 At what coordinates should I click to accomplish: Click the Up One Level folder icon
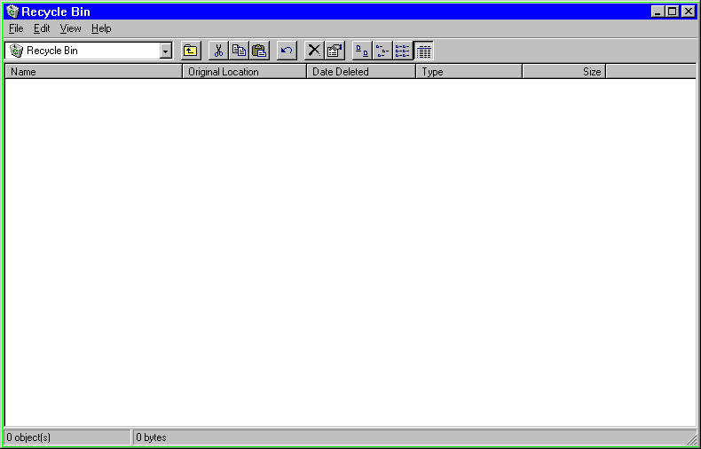(x=191, y=51)
